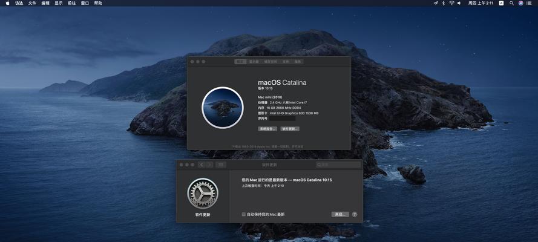Image resolution: width=538 pixels, height=242 pixels.
Task: Click the Mac mini (2018) text
Action: [270, 97]
